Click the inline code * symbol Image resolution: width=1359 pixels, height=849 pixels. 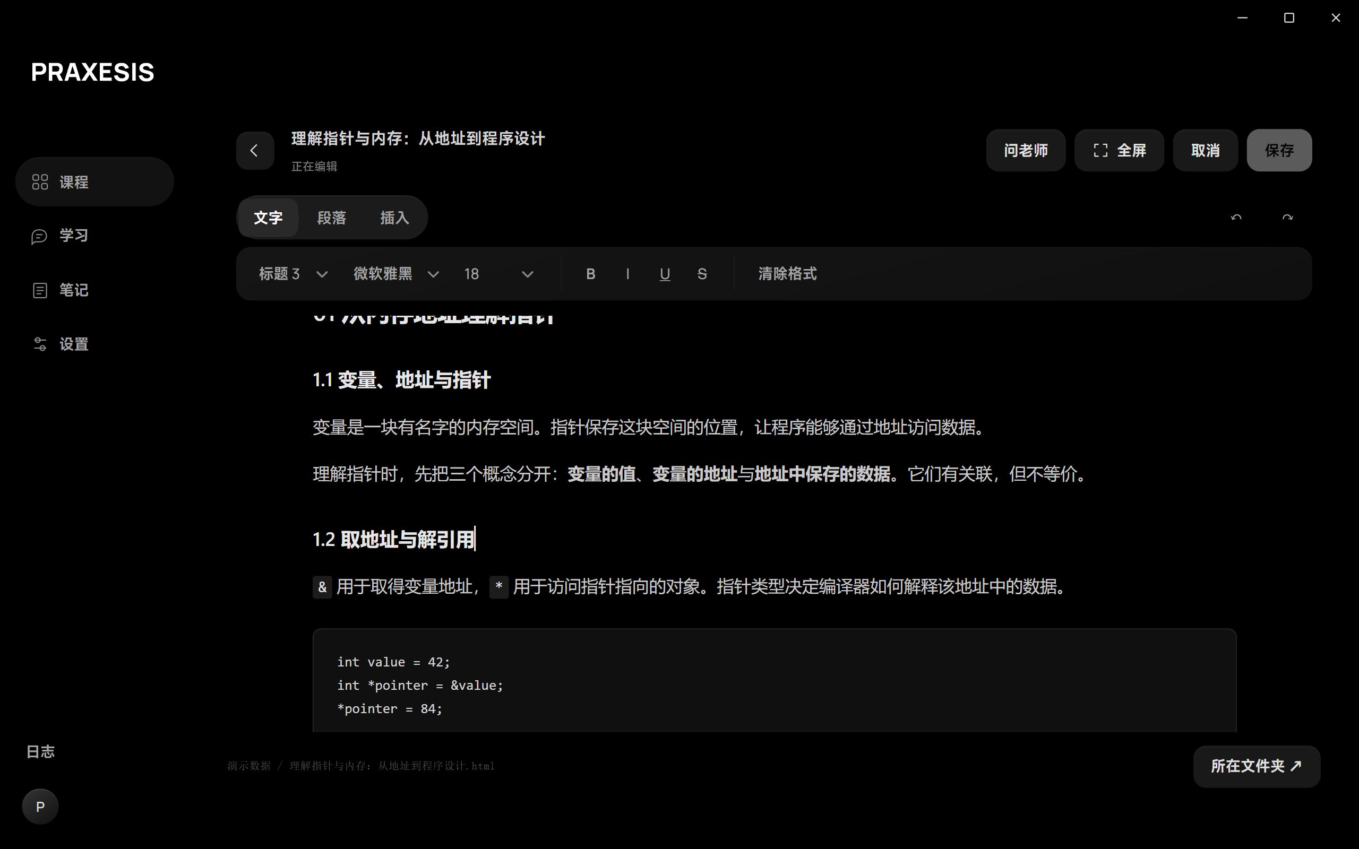[x=498, y=587]
